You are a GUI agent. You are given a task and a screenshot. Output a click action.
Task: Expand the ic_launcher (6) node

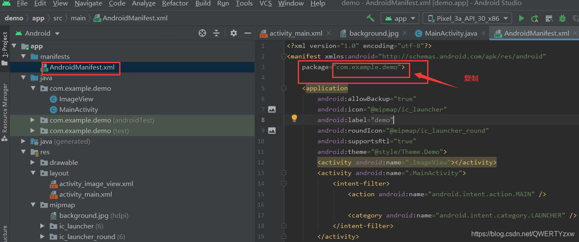click(x=42, y=226)
